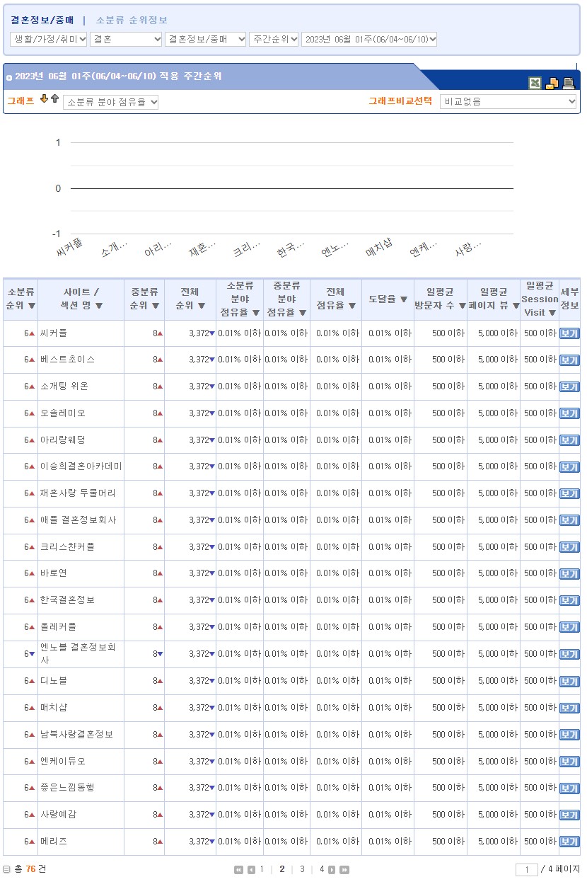Go to first page with double-left arrow

coord(238,870)
